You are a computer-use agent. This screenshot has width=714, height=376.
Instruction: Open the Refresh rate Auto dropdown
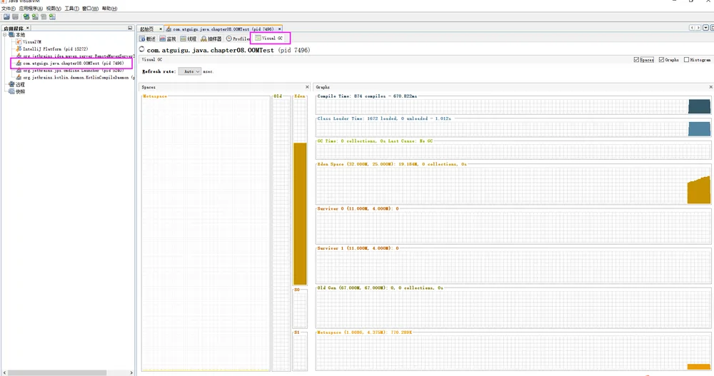coord(189,71)
